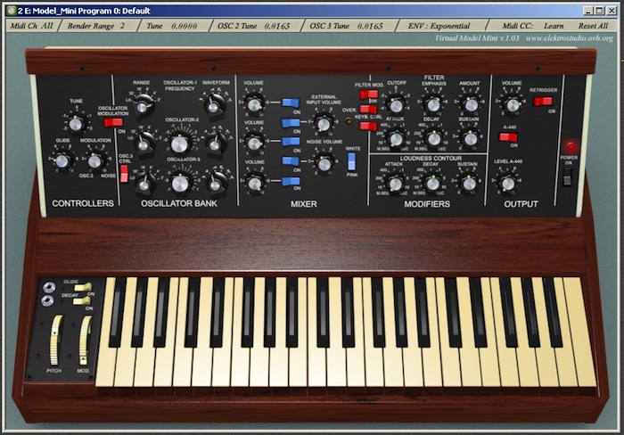Viewport: 624px width, 435px height.
Task: Click External Input Volume knob
Action: pos(324,124)
